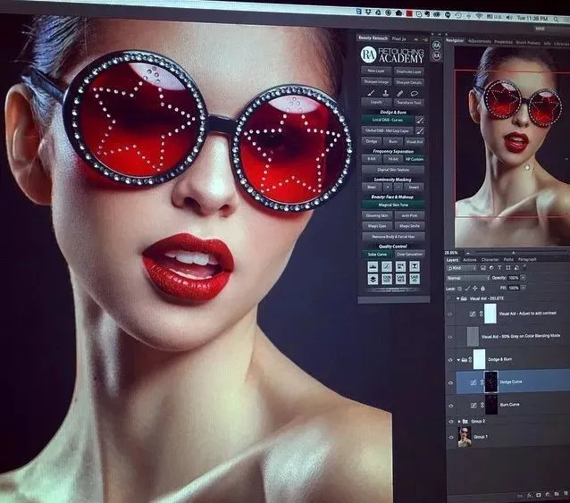Image resolution: width=570 pixels, height=503 pixels.
Task: Select the brush icon in Beauty Retouch panel
Action: pos(371,93)
